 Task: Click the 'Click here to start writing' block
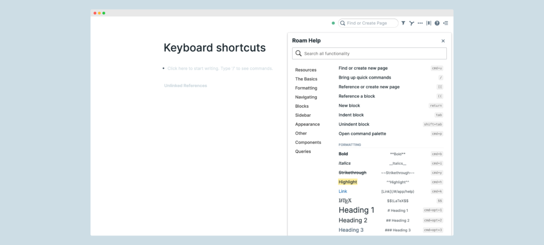tap(220, 69)
